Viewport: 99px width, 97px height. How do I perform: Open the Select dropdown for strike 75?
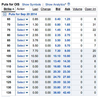23,30
